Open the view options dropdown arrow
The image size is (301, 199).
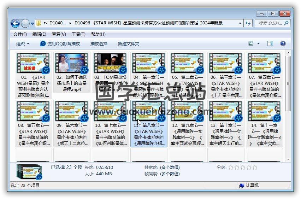[258, 43]
